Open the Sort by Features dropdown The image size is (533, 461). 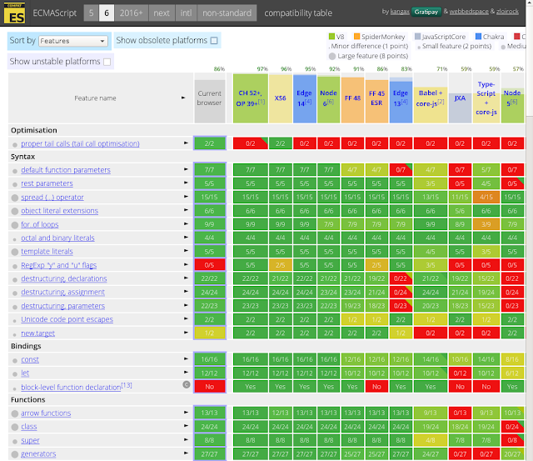click(73, 41)
